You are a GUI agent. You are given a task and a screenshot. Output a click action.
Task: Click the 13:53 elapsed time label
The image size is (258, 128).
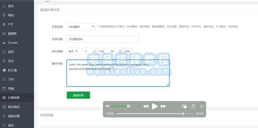(x=110, y=113)
